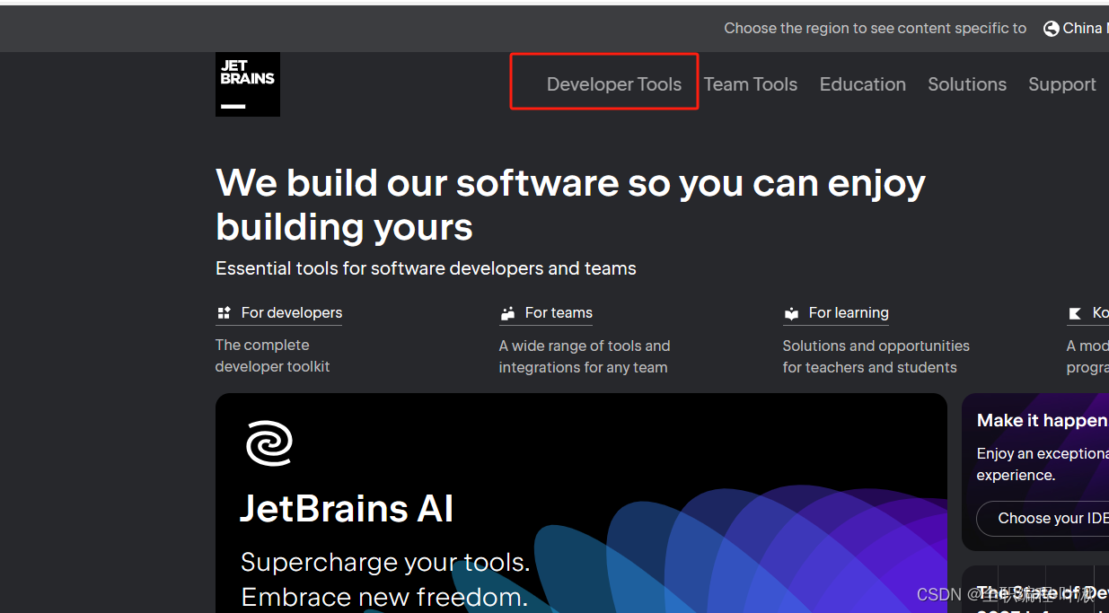Click 'Solutions and opportunities' description text

point(876,356)
